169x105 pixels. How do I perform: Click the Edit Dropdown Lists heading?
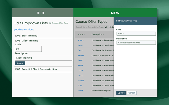[x=31, y=23]
